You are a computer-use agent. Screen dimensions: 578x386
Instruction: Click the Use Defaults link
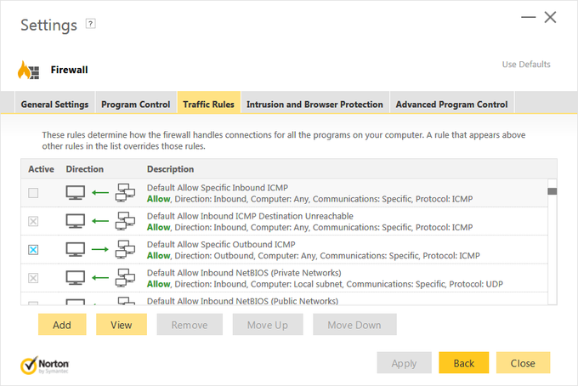point(526,65)
